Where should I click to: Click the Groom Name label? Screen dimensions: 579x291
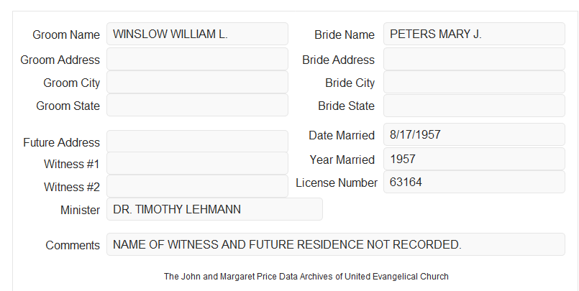click(66, 34)
